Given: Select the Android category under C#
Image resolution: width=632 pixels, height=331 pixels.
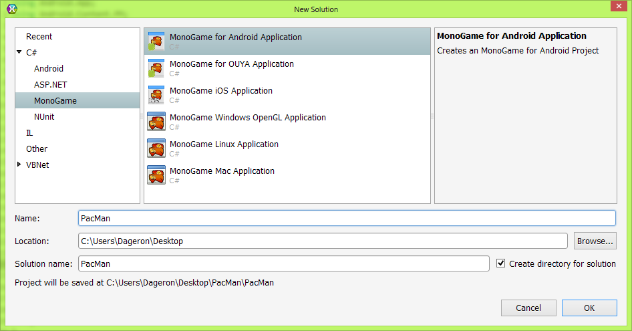Looking at the screenshot, I should (x=49, y=69).
